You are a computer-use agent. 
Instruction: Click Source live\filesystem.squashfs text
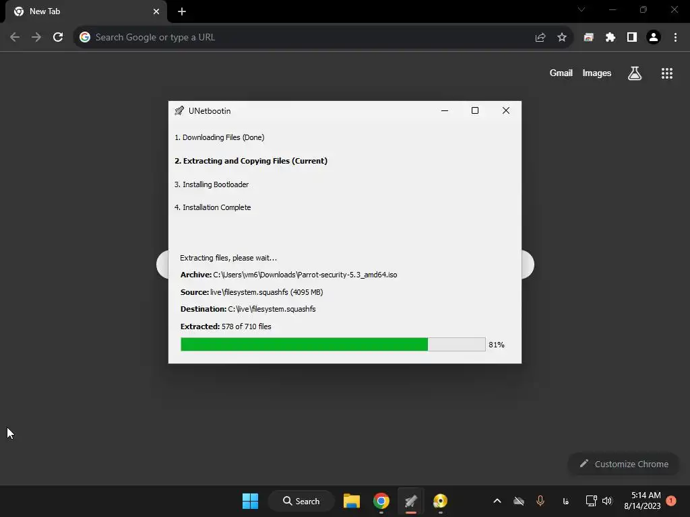click(x=252, y=292)
